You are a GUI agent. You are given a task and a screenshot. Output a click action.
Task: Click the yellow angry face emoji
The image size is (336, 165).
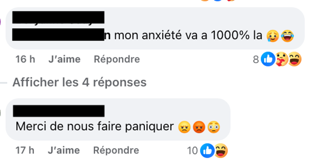184,127
